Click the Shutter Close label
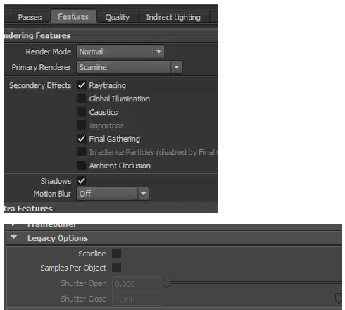 [84, 299]
